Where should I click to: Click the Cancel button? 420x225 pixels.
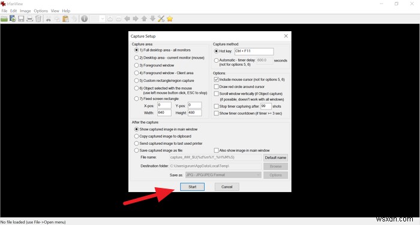227,187
